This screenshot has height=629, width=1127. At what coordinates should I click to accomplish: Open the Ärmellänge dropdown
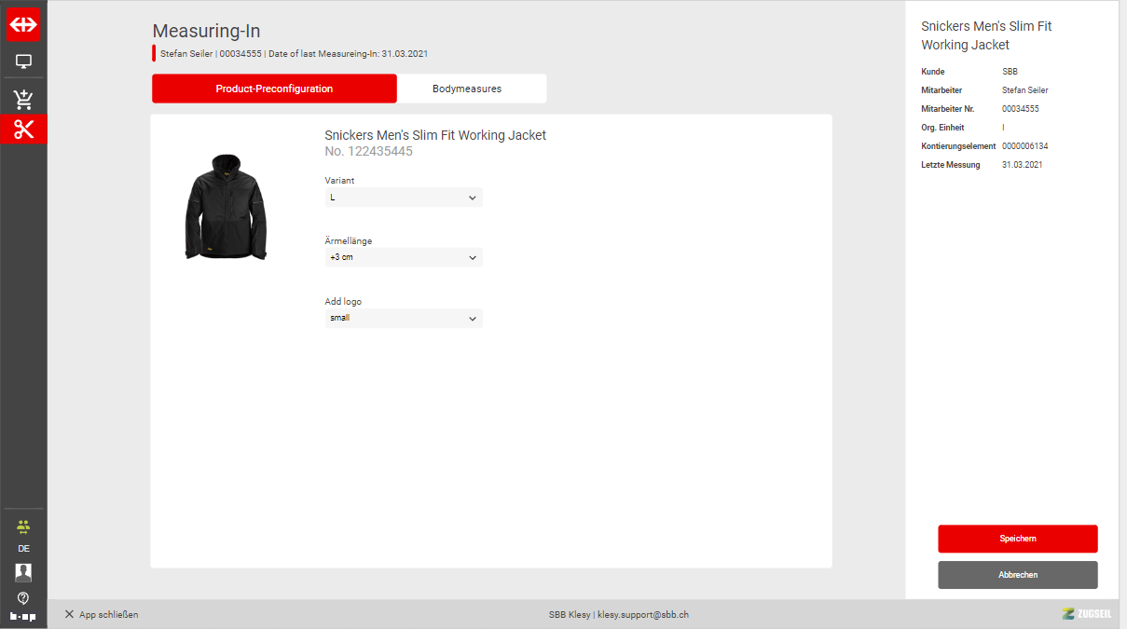pyautogui.click(x=404, y=257)
